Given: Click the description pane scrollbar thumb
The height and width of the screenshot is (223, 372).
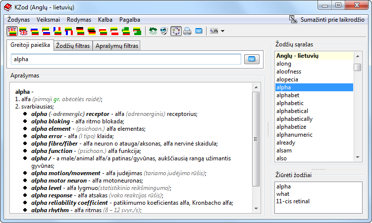Looking at the screenshot, I should (256, 139).
